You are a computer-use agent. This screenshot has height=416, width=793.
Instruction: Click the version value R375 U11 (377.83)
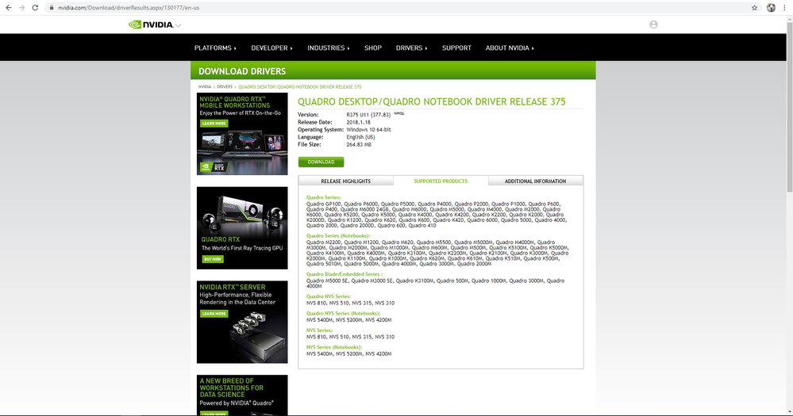tap(368, 115)
